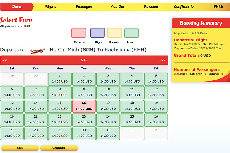The width and height of the screenshot is (230, 153).
Task: Click the yellow Normal legend swatch
Action: 115,33
